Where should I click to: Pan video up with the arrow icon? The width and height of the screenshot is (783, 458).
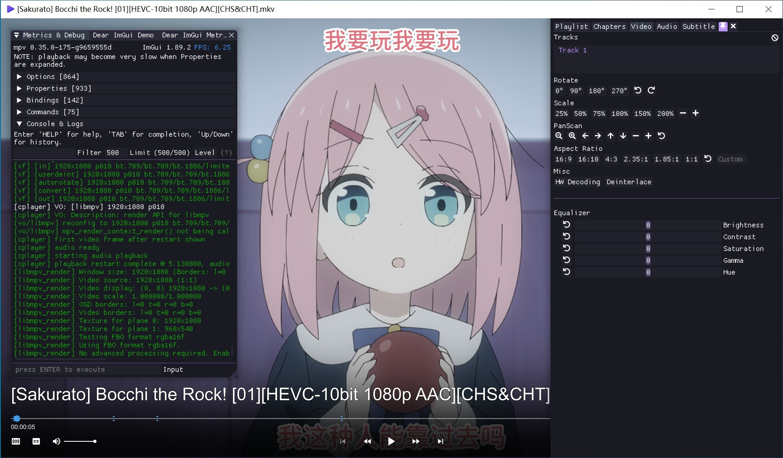(x=610, y=136)
